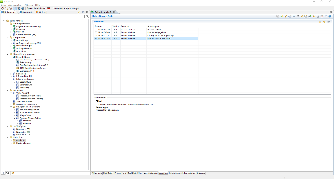This screenshot has width=334, height=179.
Task: Click the trash icon in the Versionen section
Action: (328, 22)
